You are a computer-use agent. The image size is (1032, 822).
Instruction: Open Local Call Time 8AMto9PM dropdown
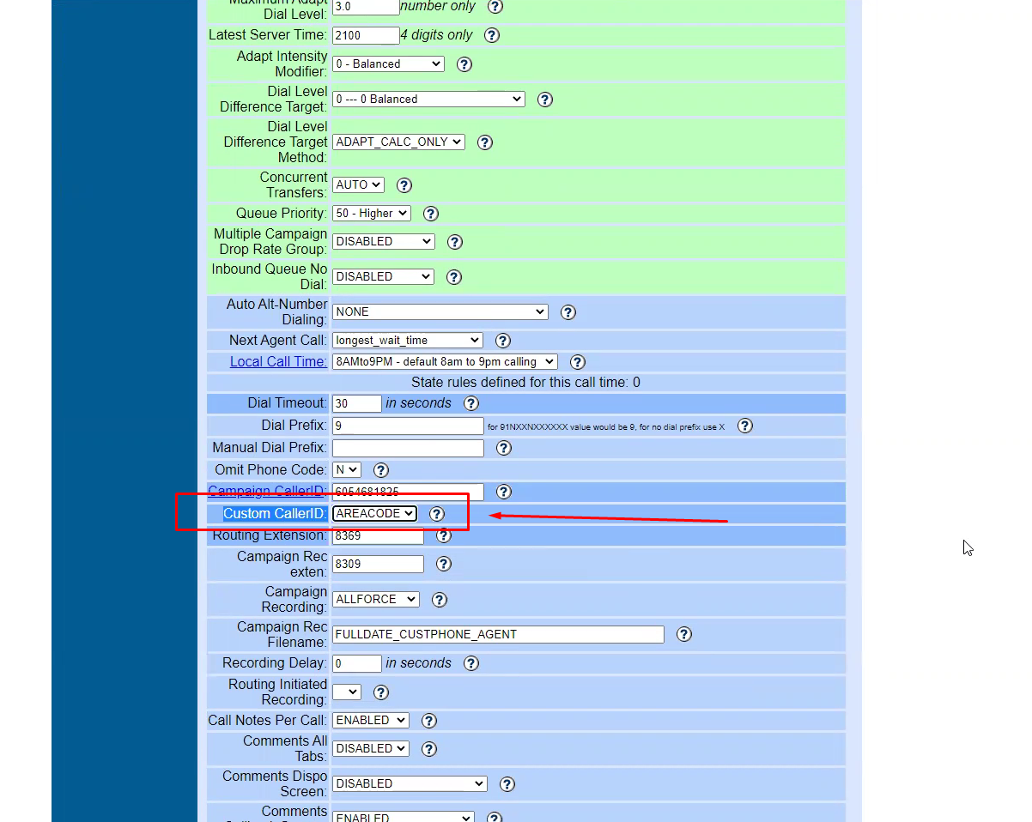pos(445,362)
